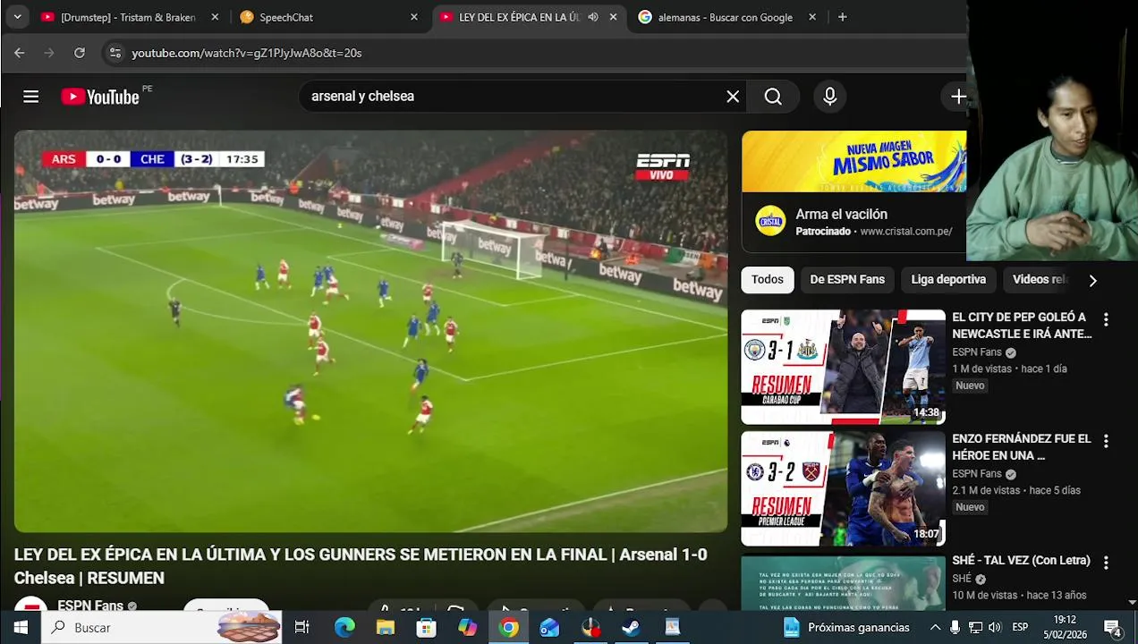Open the Windows Start menu
This screenshot has width=1138, height=644.
click(20, 628)
